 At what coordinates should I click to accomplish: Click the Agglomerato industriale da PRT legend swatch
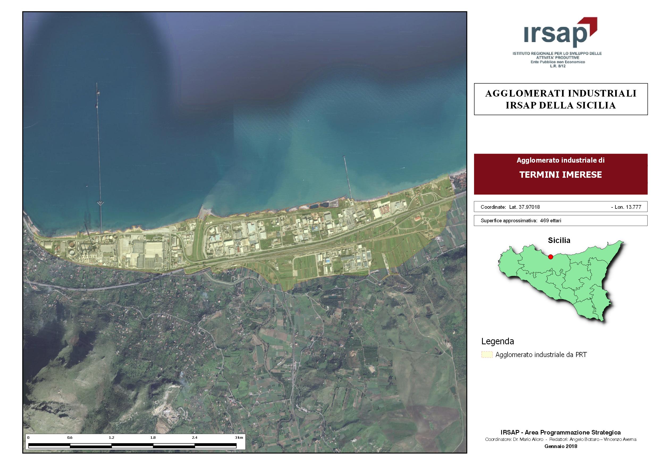point(487,355)
